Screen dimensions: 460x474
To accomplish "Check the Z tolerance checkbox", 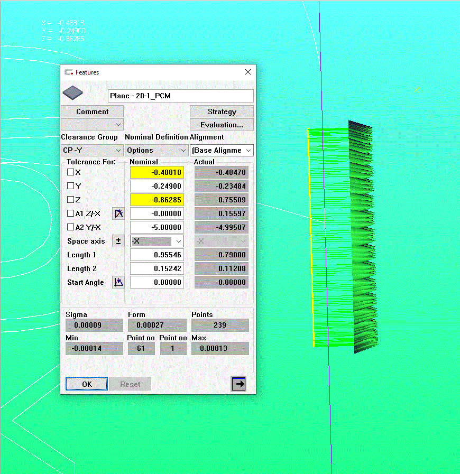I will (x=70, y=200).
